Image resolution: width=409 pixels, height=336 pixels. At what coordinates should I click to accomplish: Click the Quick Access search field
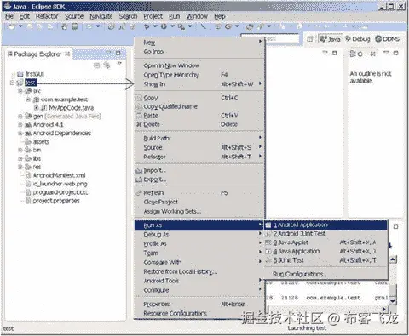coord(281,39)
